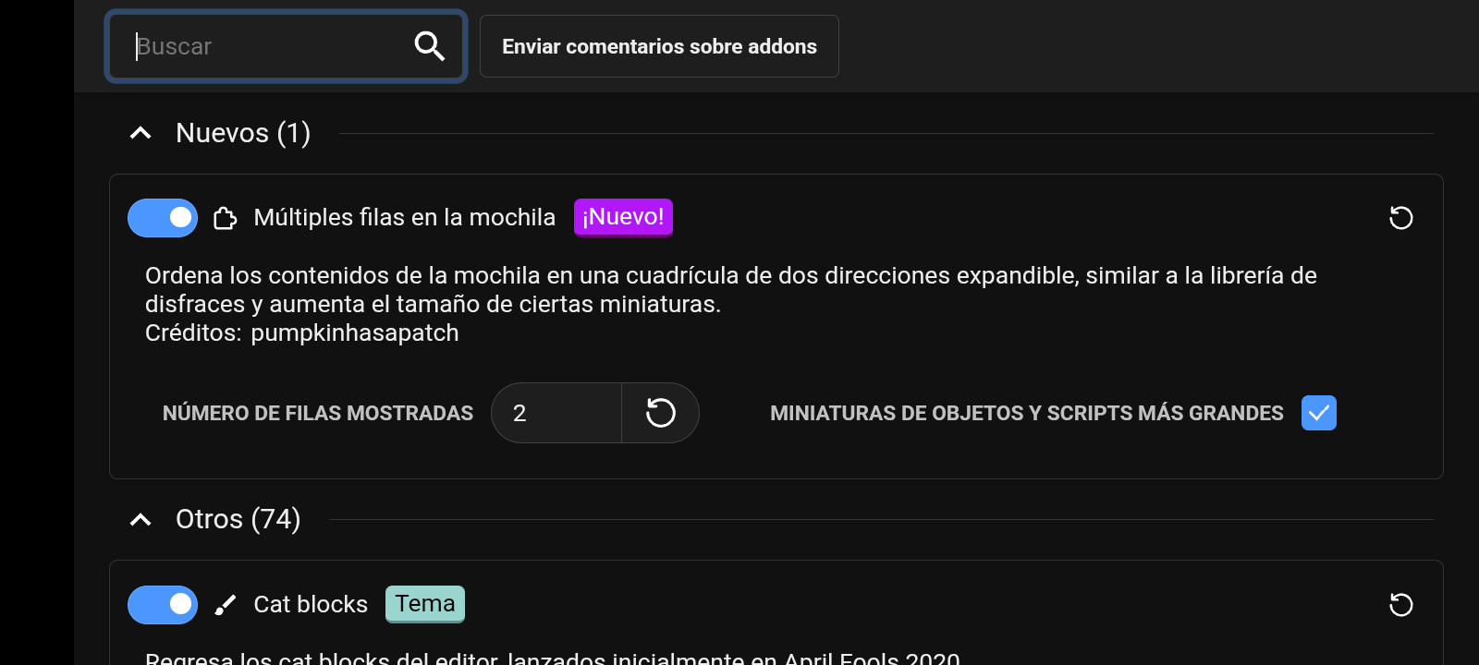
Task: Click the description starting 'Ordena los contenidos'
Action: tap(731, 289)
